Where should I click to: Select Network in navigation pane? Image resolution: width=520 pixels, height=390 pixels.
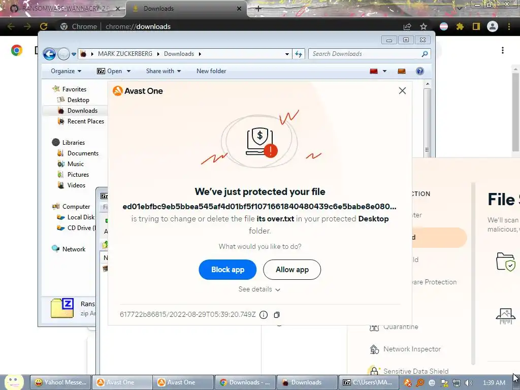point(69,249)
